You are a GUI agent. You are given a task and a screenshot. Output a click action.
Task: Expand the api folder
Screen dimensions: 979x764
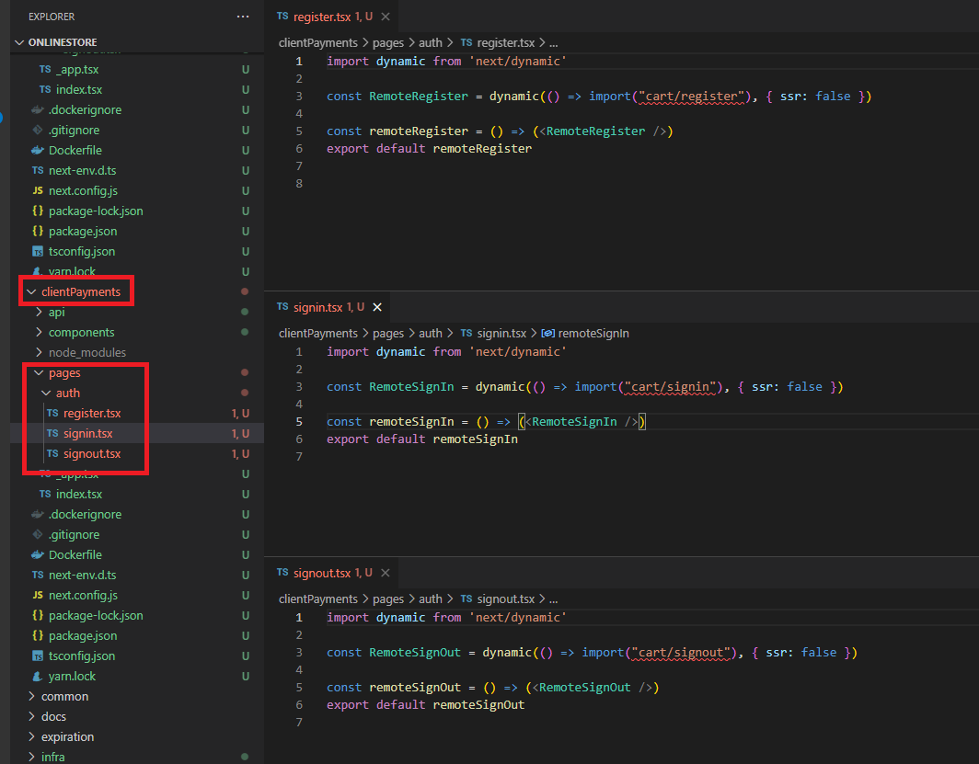tap(56, 312)
